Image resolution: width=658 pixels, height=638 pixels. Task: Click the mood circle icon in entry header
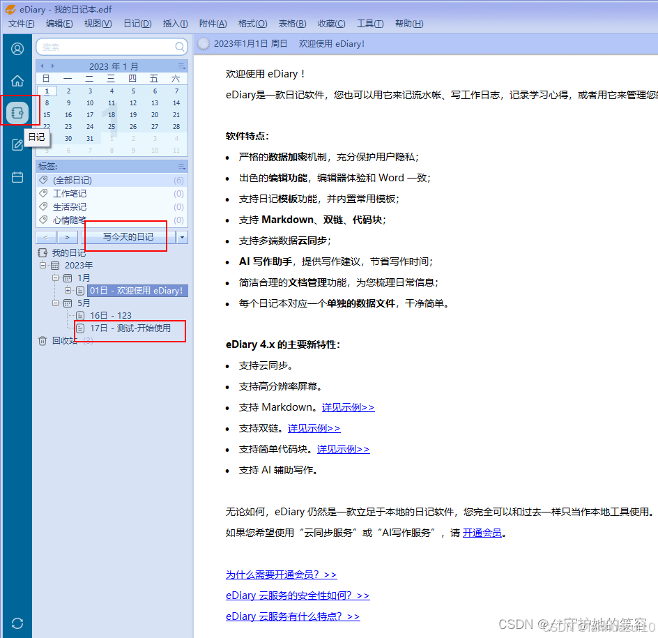(x=203, y=44)
